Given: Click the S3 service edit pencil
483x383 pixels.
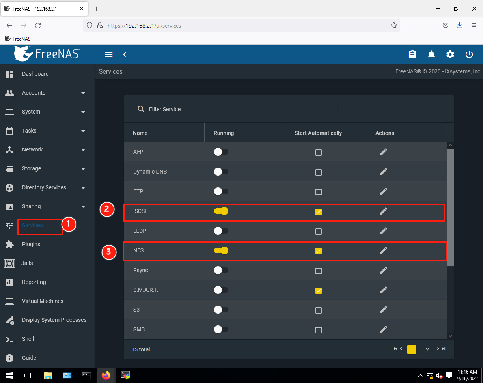Looking at the screenshot, I should [x=384, y=310].
